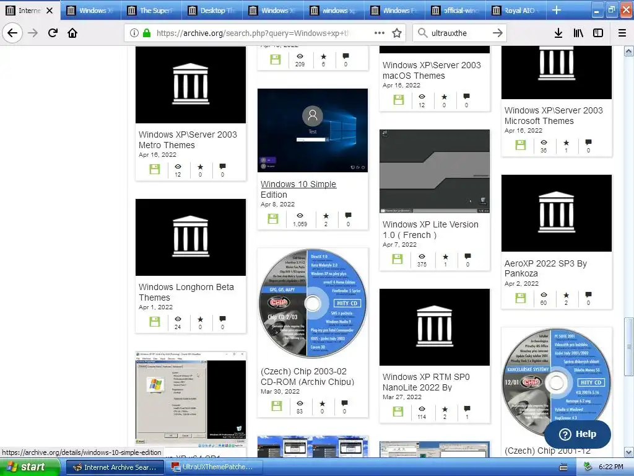
Task: Select Internet Archive Search taskbar button
Action: pyautogui.click(x=115, y=467)
